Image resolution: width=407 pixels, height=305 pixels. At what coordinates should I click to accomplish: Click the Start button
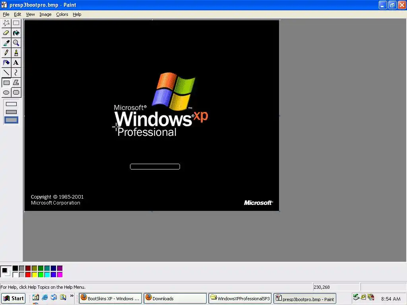pos(13,298)
